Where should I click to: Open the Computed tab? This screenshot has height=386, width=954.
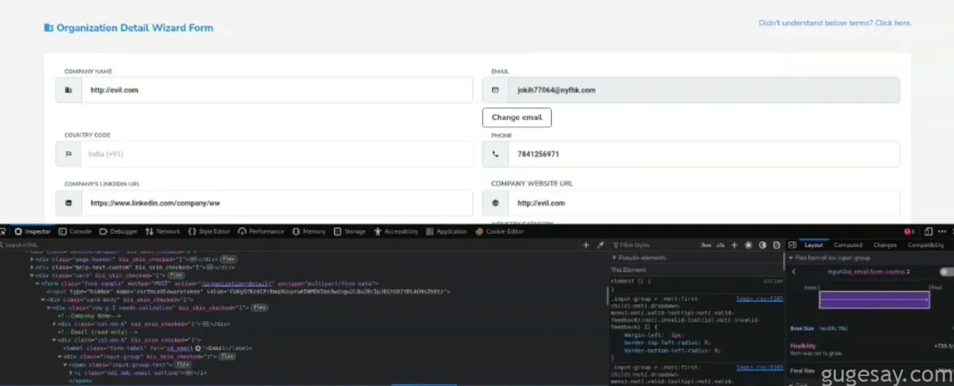847,245
